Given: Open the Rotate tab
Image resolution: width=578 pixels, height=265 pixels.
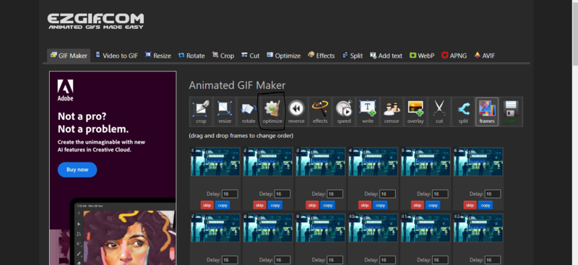Looking at the screenshot, I should click(191, 56).
